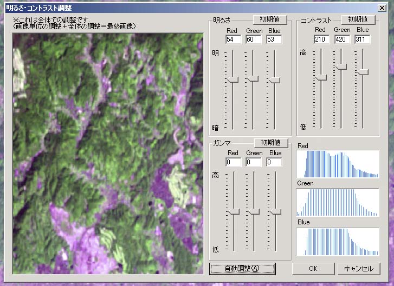Focus brightness Red field showing 54
The width and height of the screenshot is (394, 286).
coord(234,39)
